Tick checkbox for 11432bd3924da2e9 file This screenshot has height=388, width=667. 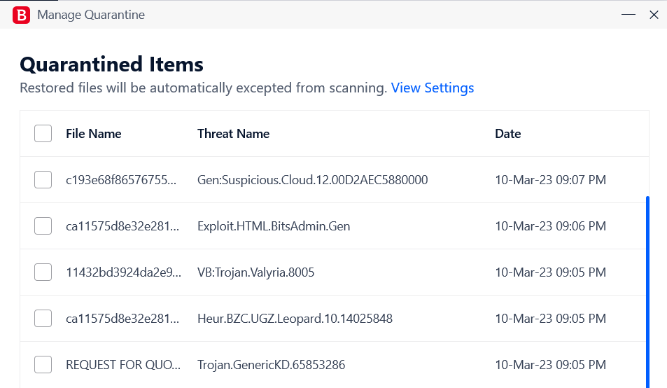tap(43, 272)
